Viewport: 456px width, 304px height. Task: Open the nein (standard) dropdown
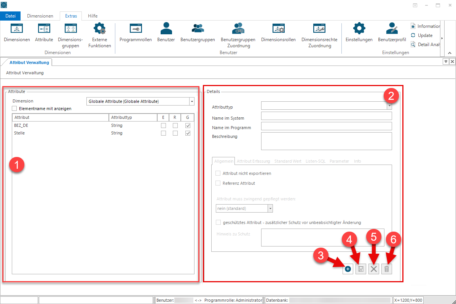point(270,208)
